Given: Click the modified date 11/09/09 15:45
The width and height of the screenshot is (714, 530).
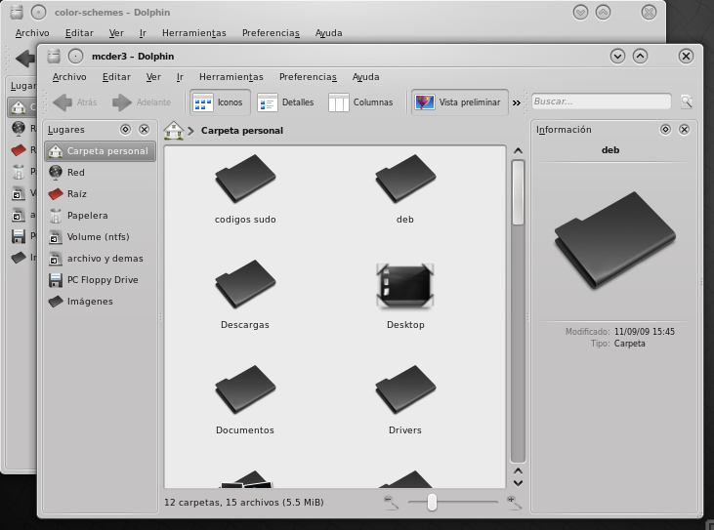Looking at the screenshot, I should click(645, 332).
